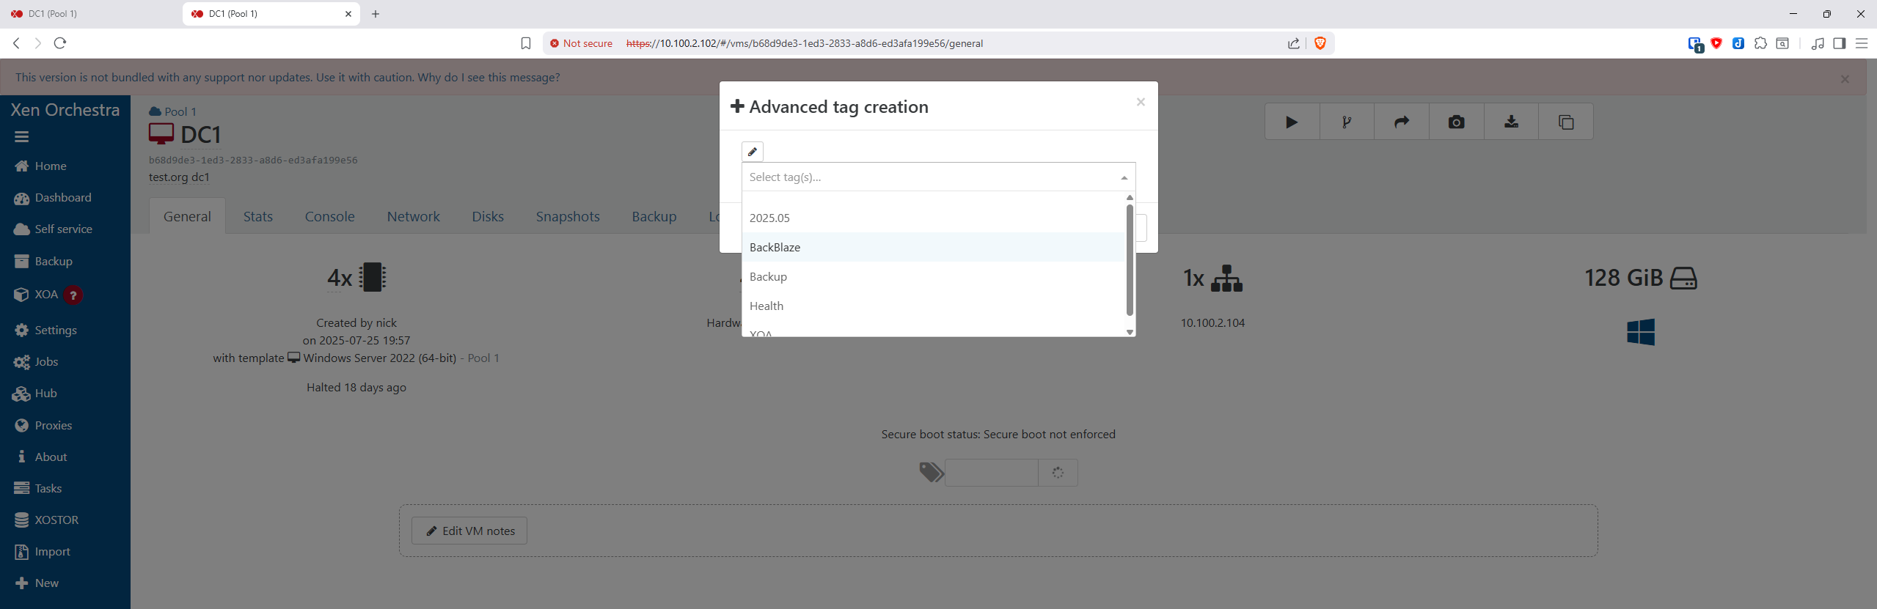Switch to the Stats tab
1877x609 pixels.
pyautogui.click(x=258, y=216)
